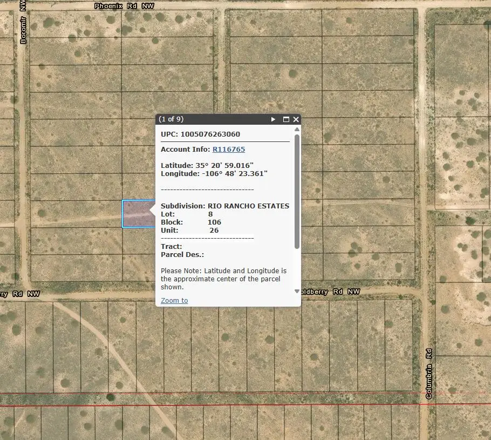Select the white square icon beside close button
This screenshot has width=491, height=440.
click(x=287, y=119)
